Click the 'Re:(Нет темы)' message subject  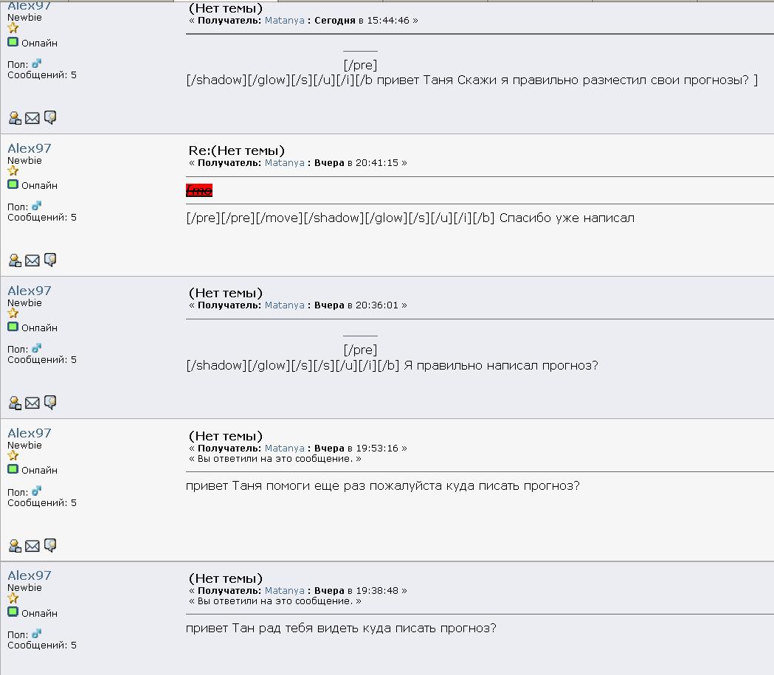[236, 150]
